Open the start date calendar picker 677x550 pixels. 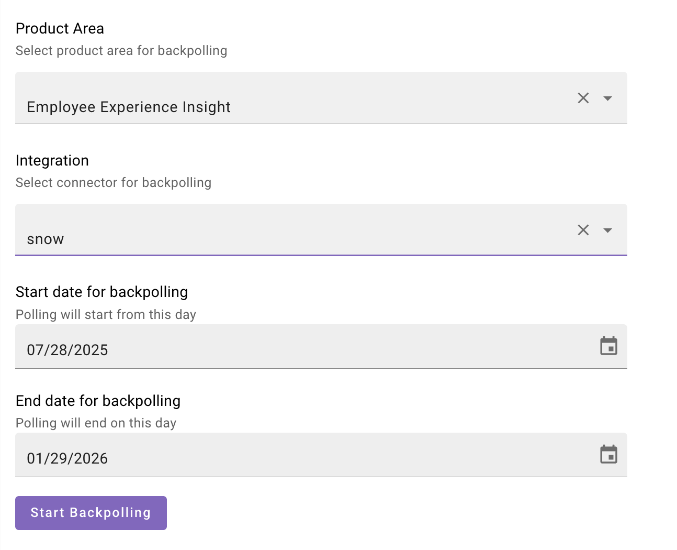[608, 346]
